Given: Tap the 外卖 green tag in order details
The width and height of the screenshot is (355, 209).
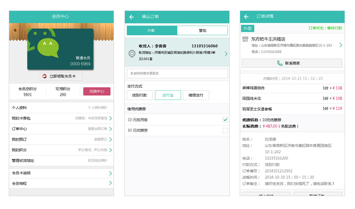Looking at the screenshot, I should click(248, 28).
